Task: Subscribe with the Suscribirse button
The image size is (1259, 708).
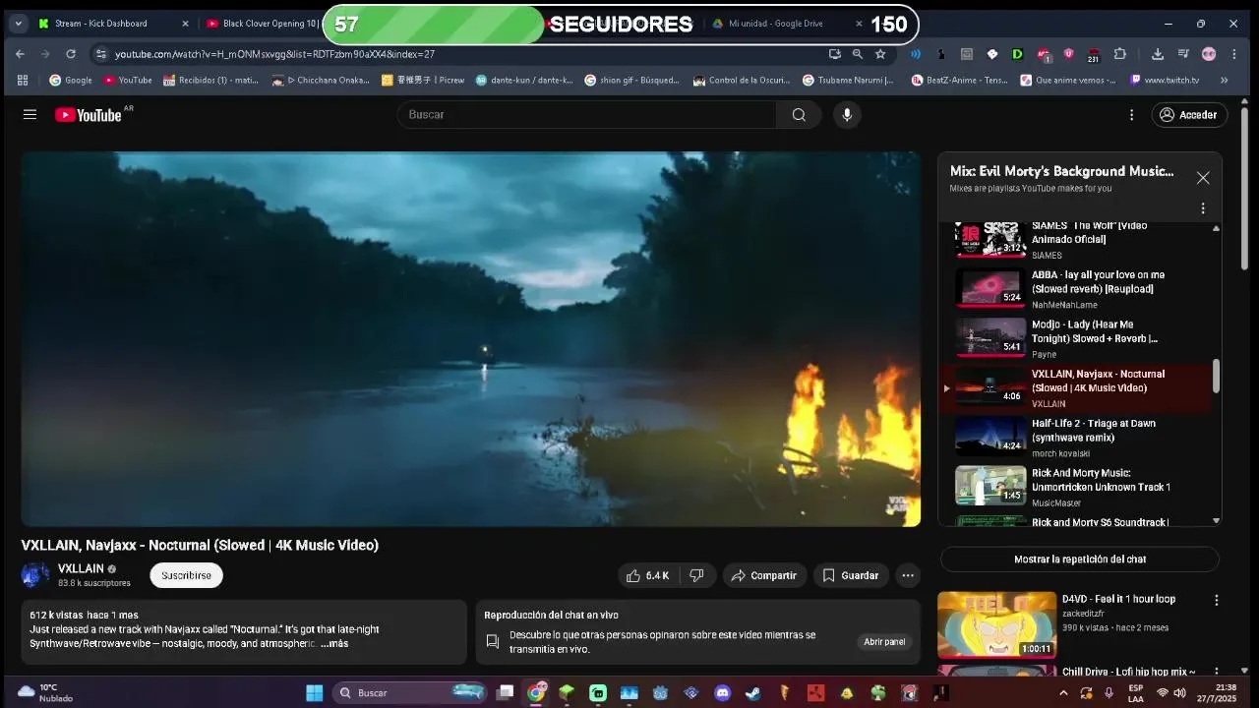Action: (x=187, y=575)
